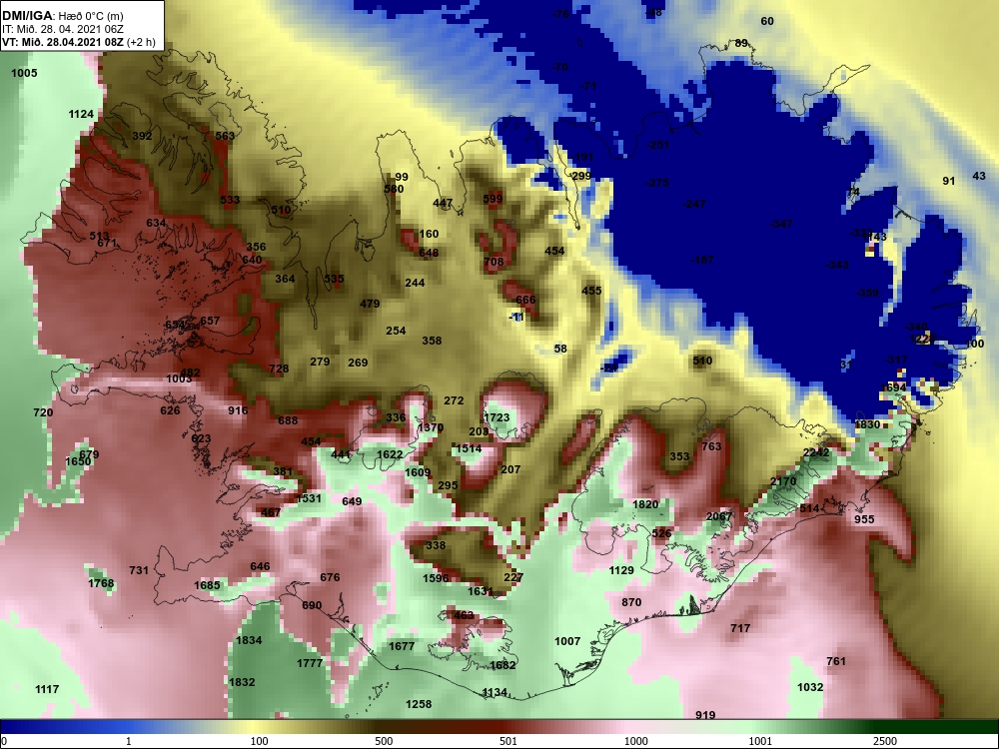Viewport: 999px width, 749px height.
Task: Click the map value 1834
Action: pos(249,641)
